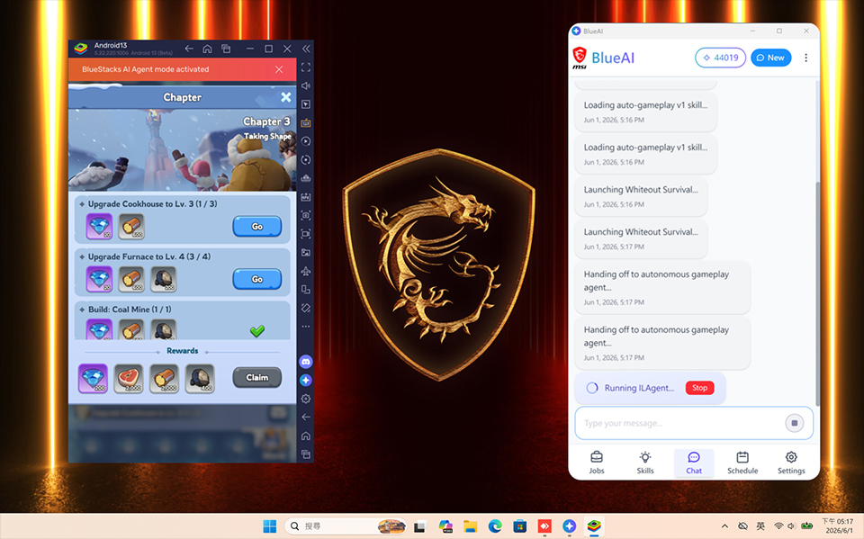
Task: Click the Claim rewards button
Action: click(256, 378)
